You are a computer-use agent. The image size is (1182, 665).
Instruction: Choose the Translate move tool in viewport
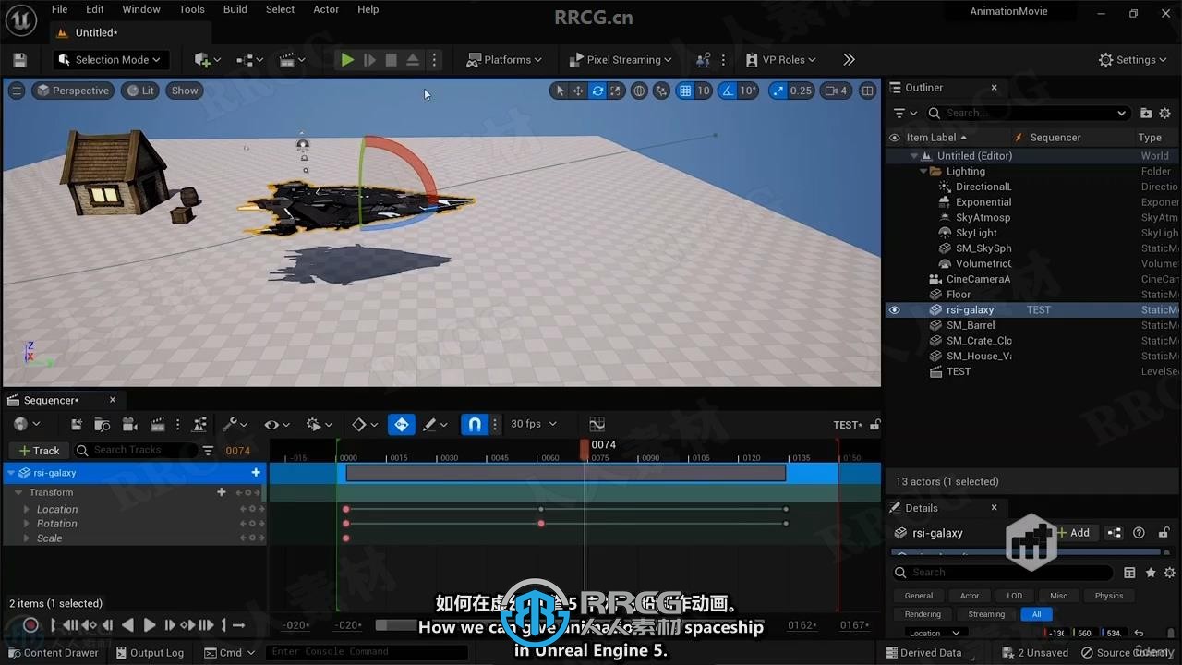pos(578,91)
